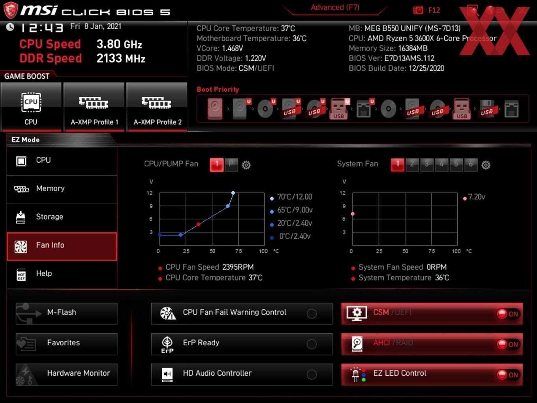Open CPU/PUMP Fan settings gear

pyautogui.click(x=246, y=165)
